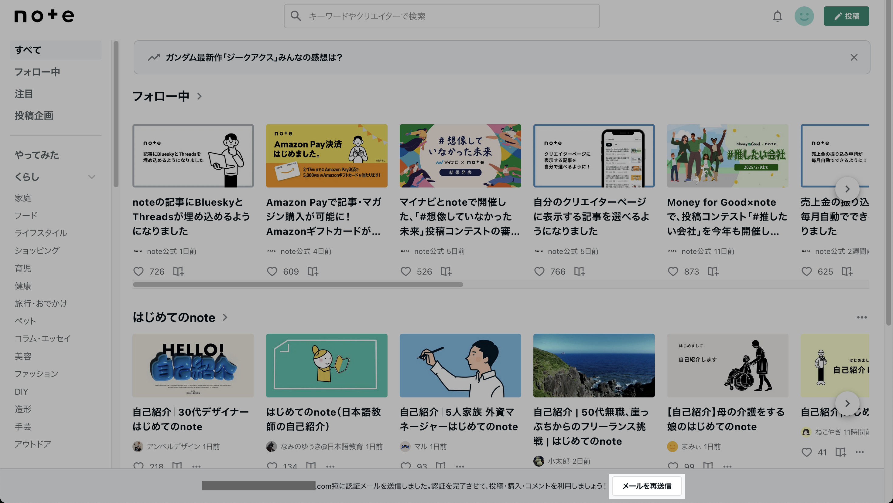Open the やってみた category
893x503 pixels.
[x=36, y=155]
